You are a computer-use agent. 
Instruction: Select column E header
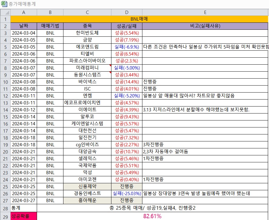coord(205,12)
